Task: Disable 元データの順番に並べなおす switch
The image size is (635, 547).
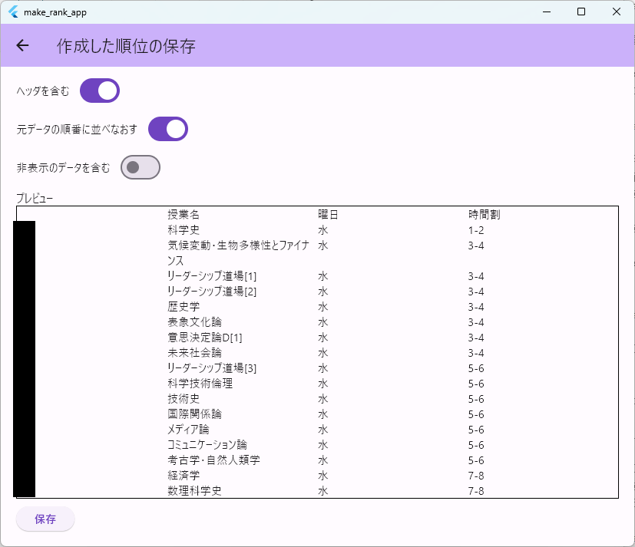Action: point(167,130)
